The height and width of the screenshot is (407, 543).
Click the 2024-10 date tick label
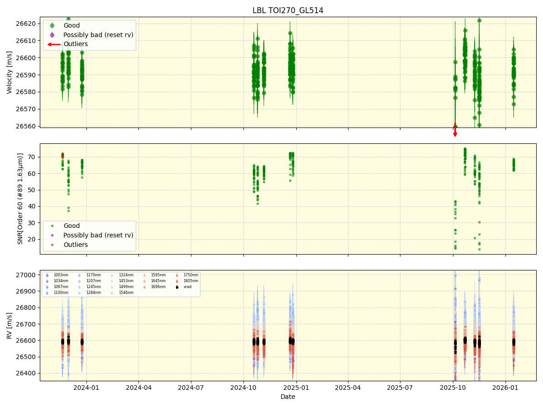[243, 388]
